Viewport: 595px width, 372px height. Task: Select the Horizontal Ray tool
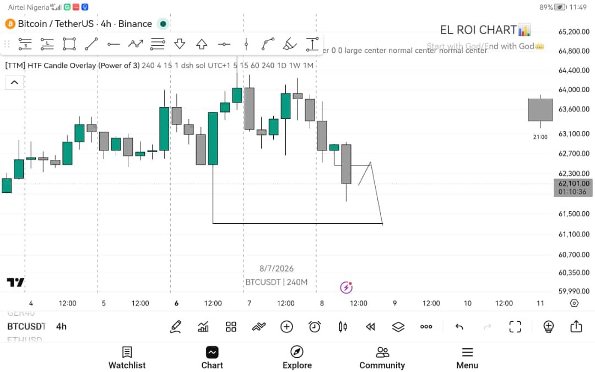[x=113, y=45]
